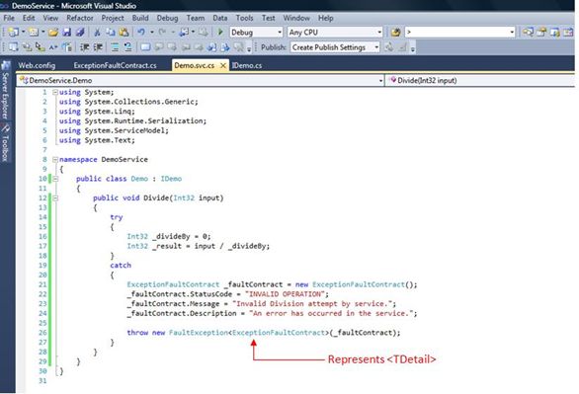Open the Build menu
Screen dimensions: 579x394
tap(140, 18)
